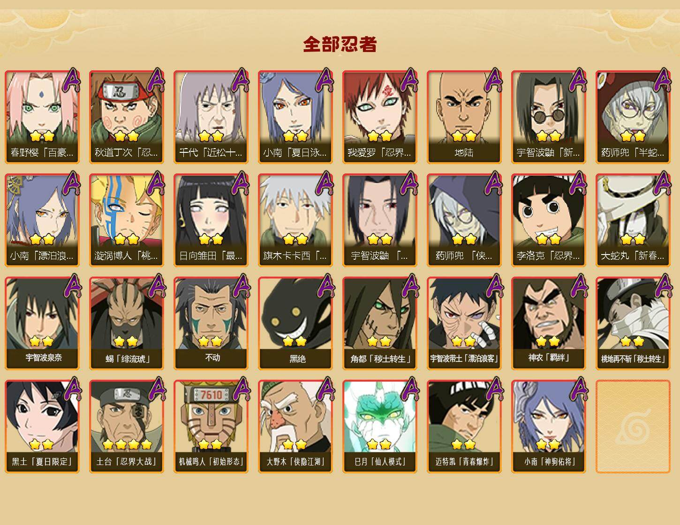
Task: Open the 黑土「夏日限定」 card
Action: click(42, 427)
